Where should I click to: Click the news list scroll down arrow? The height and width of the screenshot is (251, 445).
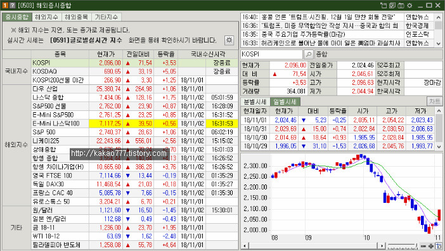[439, 43]
